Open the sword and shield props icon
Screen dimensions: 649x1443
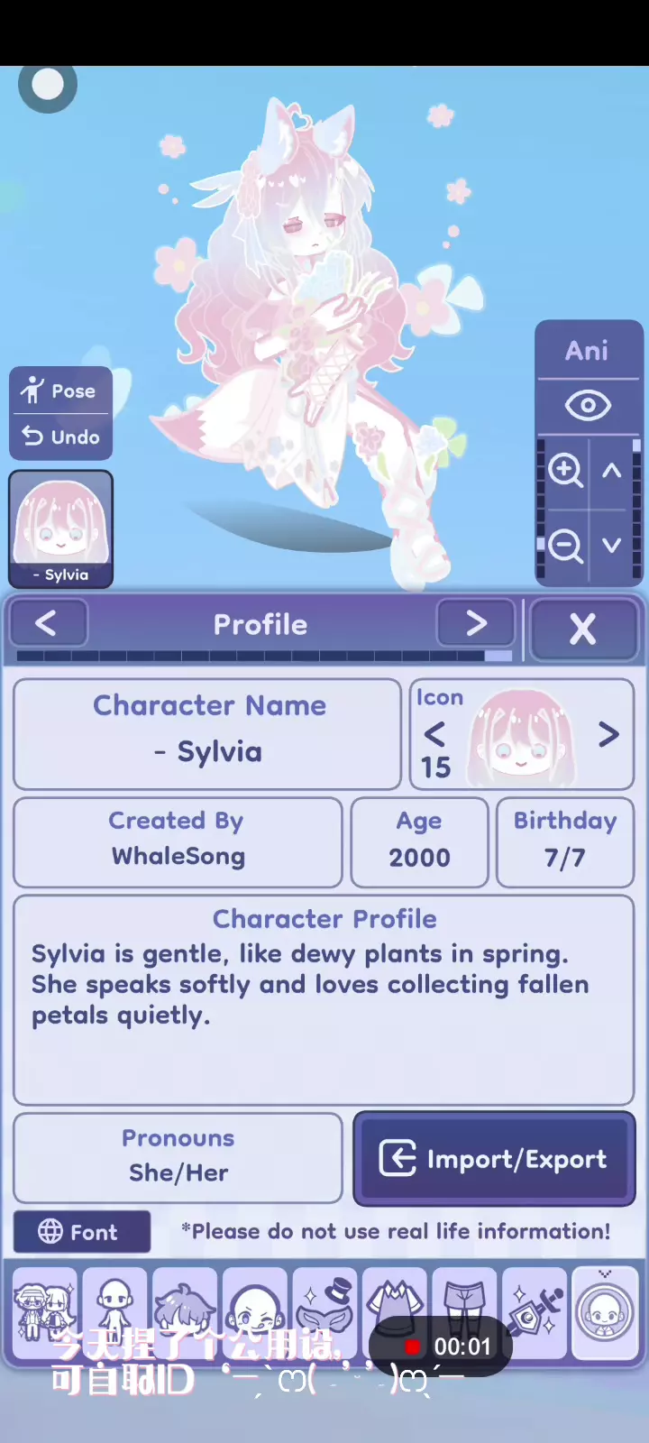click(535, 1312)
